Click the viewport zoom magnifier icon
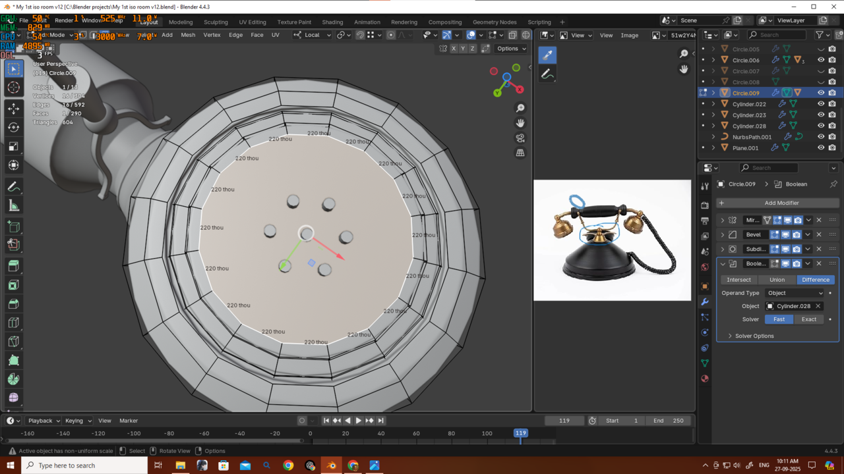844x474 pixels. pos(520,108)
